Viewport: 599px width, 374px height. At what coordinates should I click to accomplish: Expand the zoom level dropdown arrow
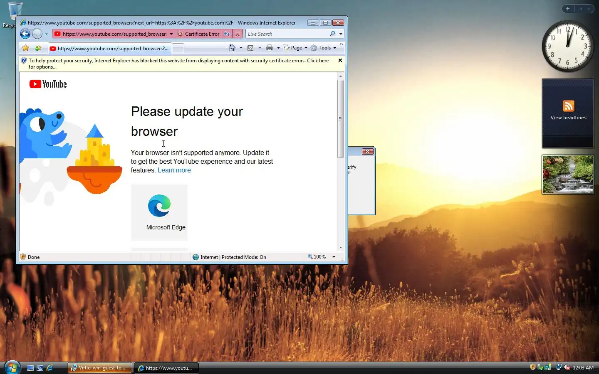point(334,257)
